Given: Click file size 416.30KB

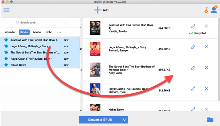Looking at the screenshot, I should 164,49.
